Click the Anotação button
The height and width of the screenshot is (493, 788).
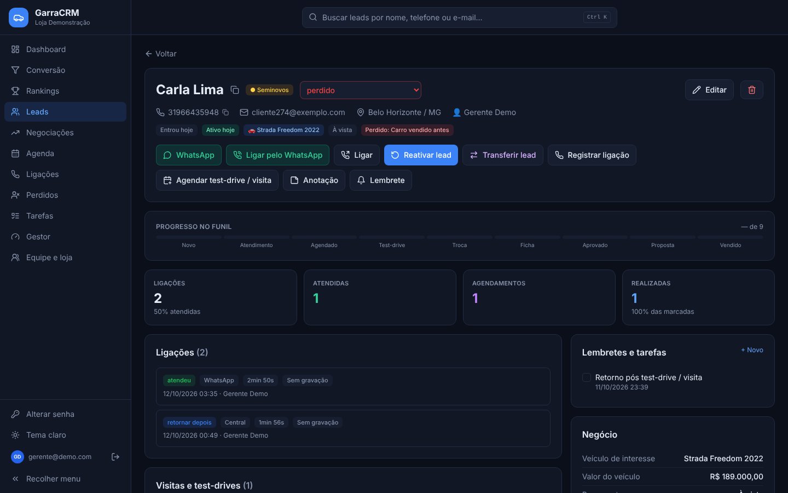(314, 180)
